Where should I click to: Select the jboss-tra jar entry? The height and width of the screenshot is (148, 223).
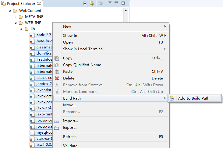[x=41, y=127]
